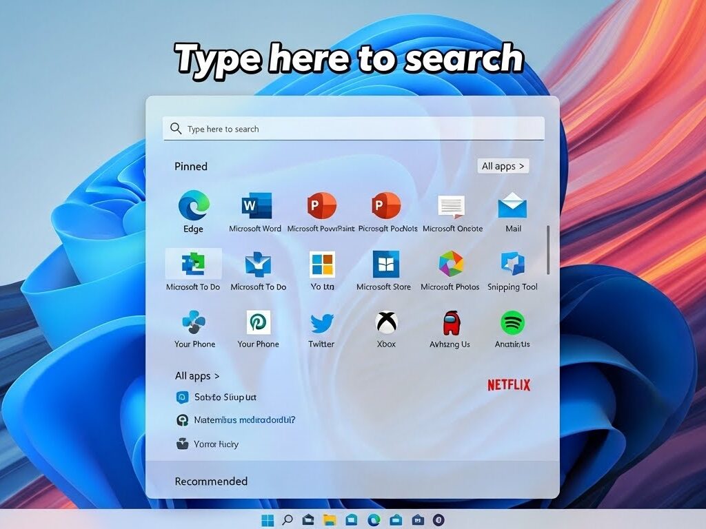706x529 pixels.
Task: Click the Start menu vertical scrollbar
Action: pos(548,250)
